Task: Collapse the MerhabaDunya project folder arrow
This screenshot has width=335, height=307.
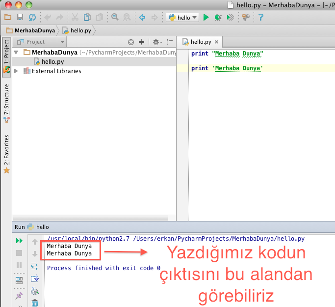Action: point(16,52)
